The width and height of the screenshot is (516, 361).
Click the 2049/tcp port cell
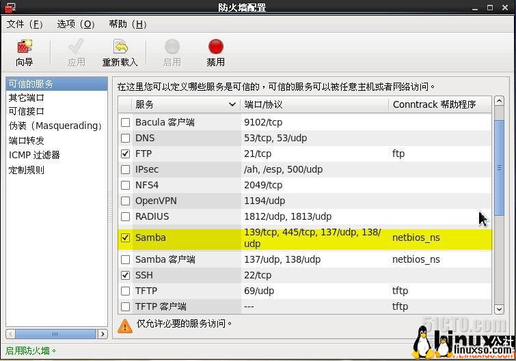click(x=263, y=185)
